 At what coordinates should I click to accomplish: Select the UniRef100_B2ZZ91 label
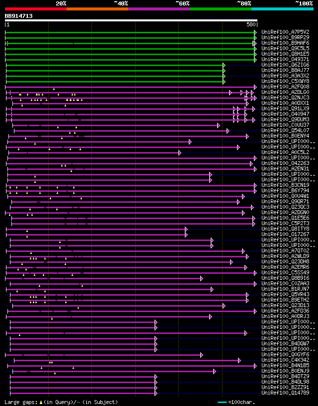(x=285, y=387)
